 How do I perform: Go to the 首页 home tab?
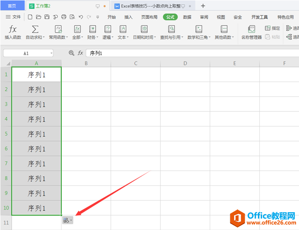coord(12,6)
